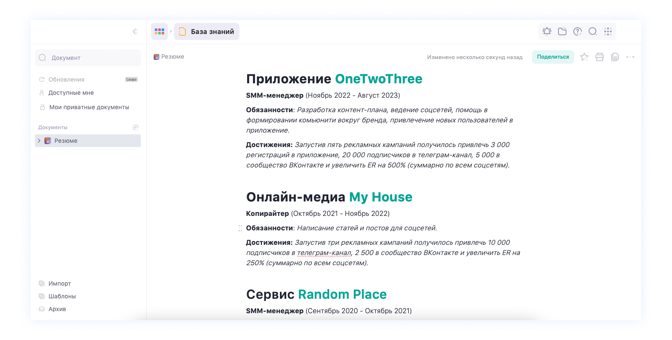The width and height of the screenshot is (672, 340).
Task: Grab the drag handle beside Обязанности paragraph
Action: click(240, 228)
